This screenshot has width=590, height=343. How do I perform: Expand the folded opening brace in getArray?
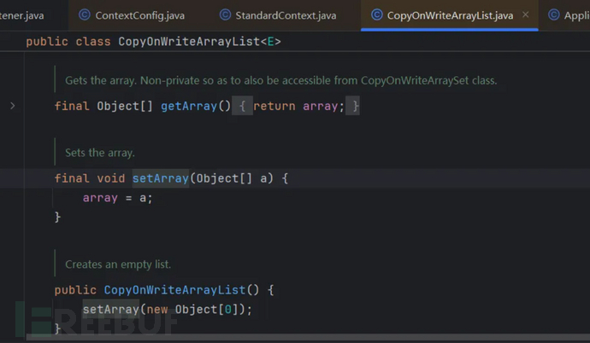pos(243,106)
